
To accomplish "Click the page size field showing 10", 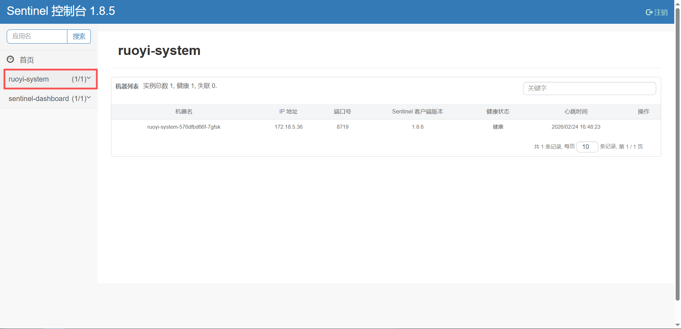I will click(587, 147).
